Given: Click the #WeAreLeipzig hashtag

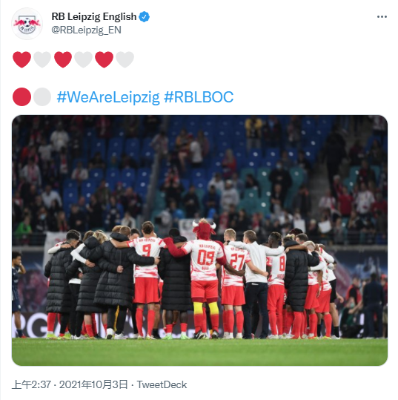Looking at the screenshot, I should [108, 97].
